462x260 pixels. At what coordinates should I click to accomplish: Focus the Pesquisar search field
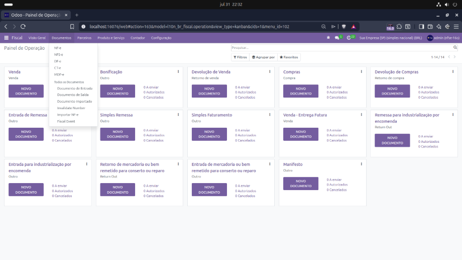pos(342,47)
